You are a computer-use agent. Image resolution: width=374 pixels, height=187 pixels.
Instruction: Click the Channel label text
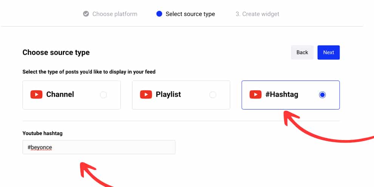click(x=60, y=94)
